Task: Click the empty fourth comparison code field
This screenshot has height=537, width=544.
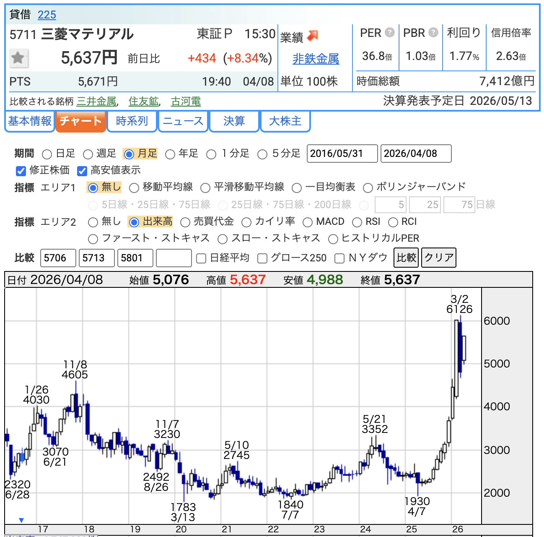Action: click(x=174, y=258)
